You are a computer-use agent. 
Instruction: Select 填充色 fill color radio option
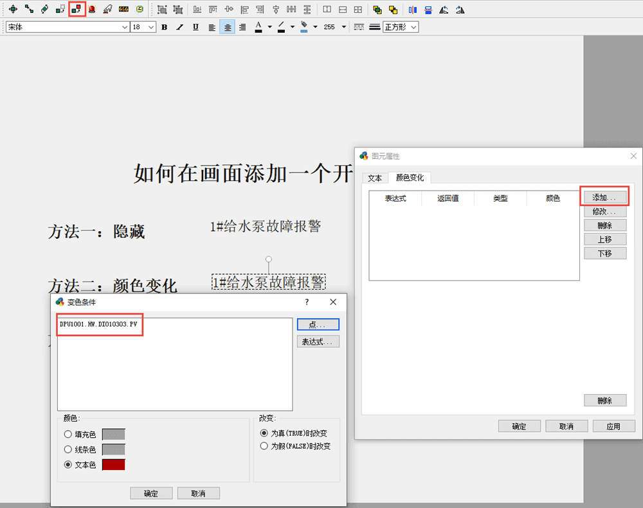coord(68,434)
